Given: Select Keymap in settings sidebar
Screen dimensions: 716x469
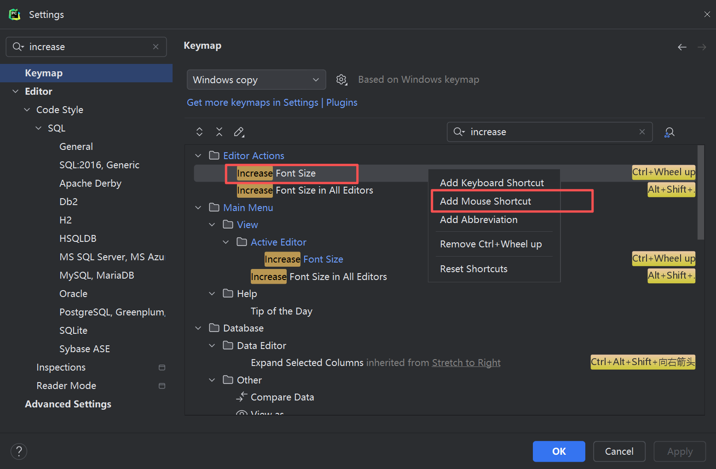Looking at the screenshot, I should tap(86, 73).
